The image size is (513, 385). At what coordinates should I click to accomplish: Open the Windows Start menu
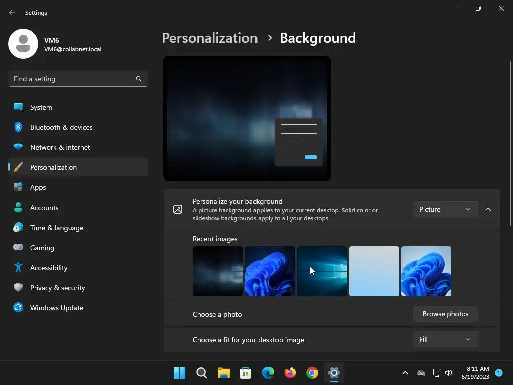179,373
